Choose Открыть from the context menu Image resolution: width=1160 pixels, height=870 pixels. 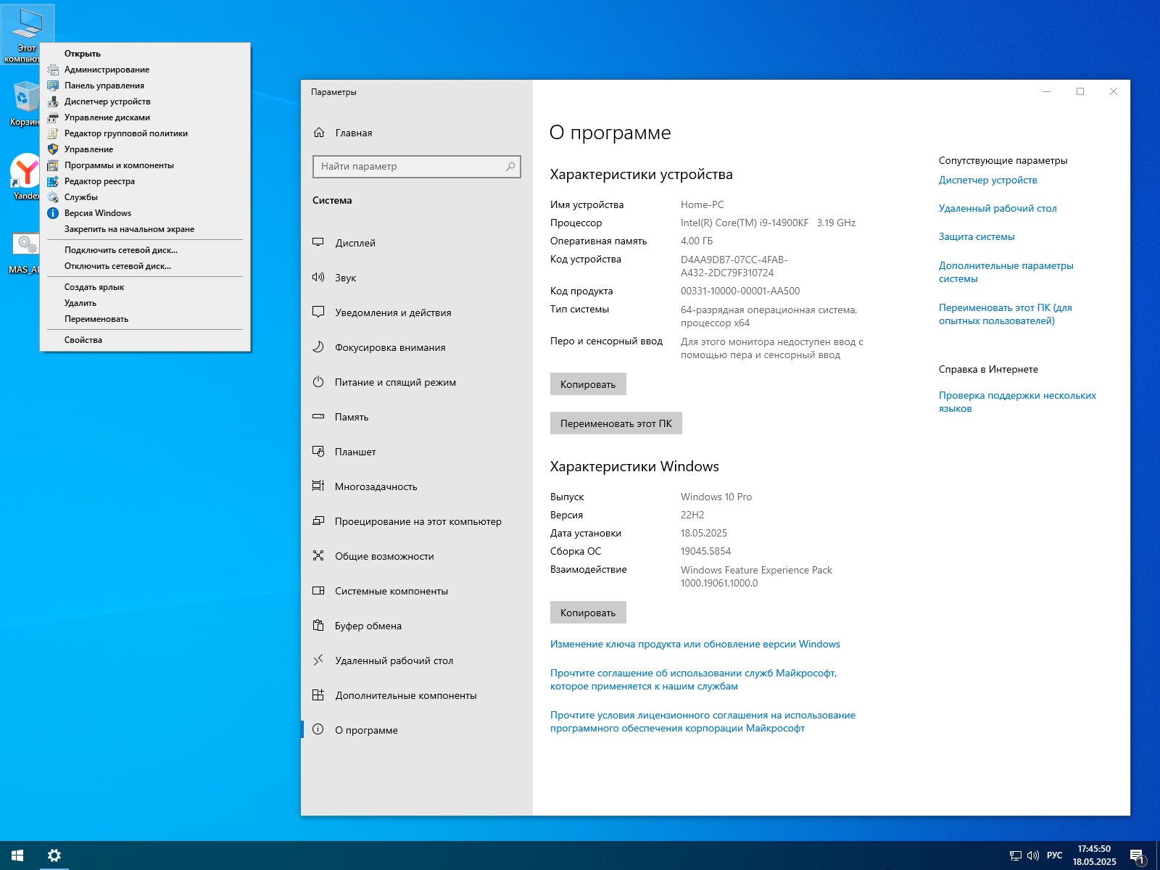pyautogui.click(x=145, y=54)
